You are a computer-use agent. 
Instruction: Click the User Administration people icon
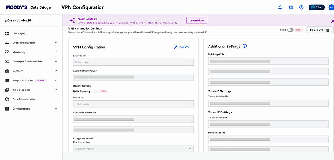click(x=7, y=43)
